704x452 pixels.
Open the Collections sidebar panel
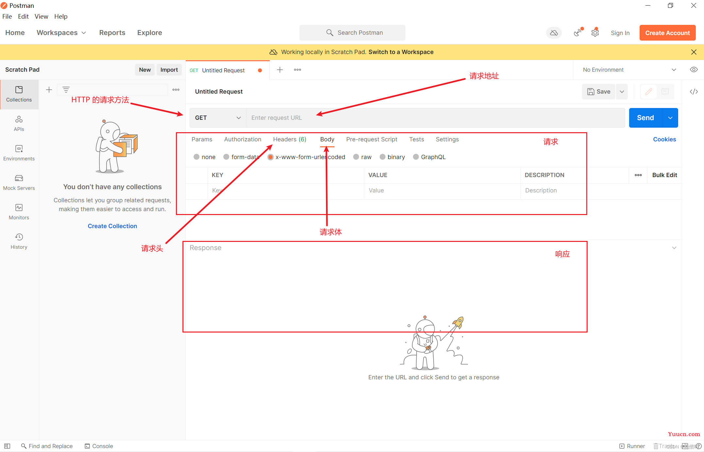(19, 94)
